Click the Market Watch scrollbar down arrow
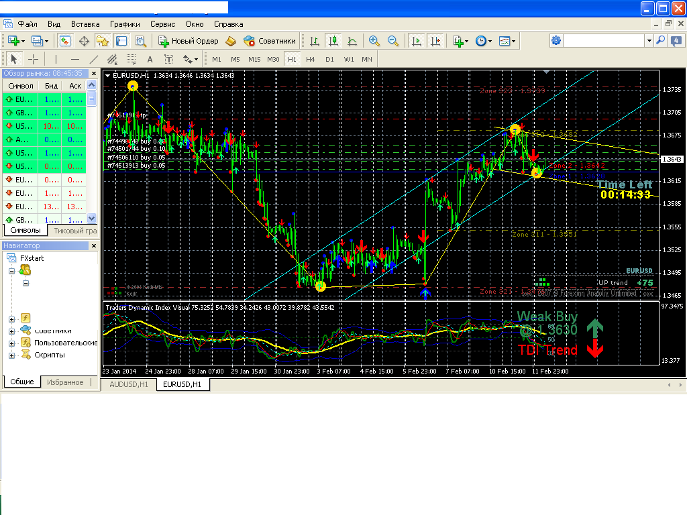687x515 pixels. (x=92, y=219)
